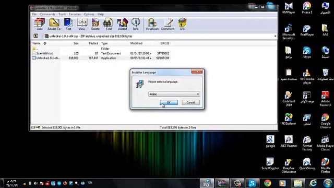Viewport: 334px width, 188px height.
Task: Open the Help menu
Action: click(x=101, y=14)
